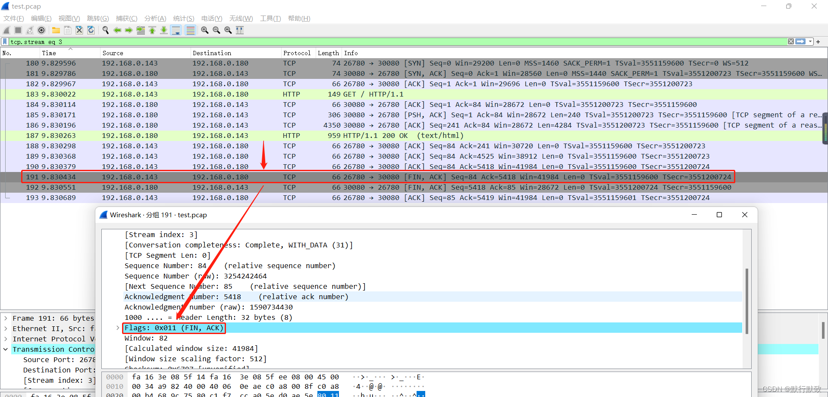Viewport: 828px width, 397px height.
Task: Expand the Frame 191 tree item
Action: [6, 318]
